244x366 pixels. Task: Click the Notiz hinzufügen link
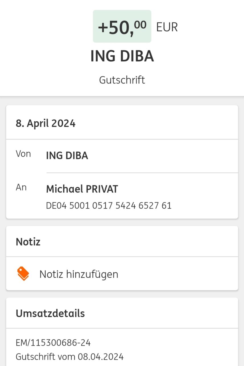click(x=78, y=274)
